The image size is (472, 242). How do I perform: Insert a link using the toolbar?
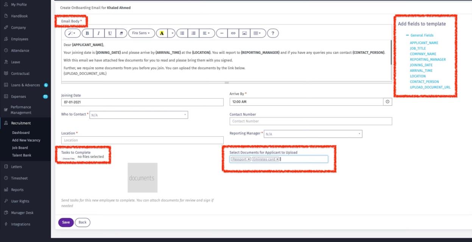point(233,33)
